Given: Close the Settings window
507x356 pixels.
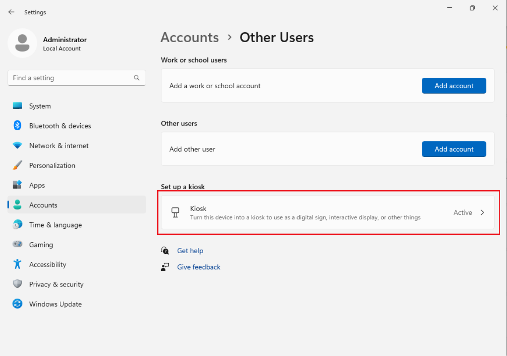Looking at the screenshot, I should (495, 8).
